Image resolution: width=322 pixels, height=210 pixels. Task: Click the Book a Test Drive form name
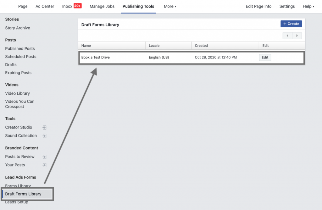(96, 58)
